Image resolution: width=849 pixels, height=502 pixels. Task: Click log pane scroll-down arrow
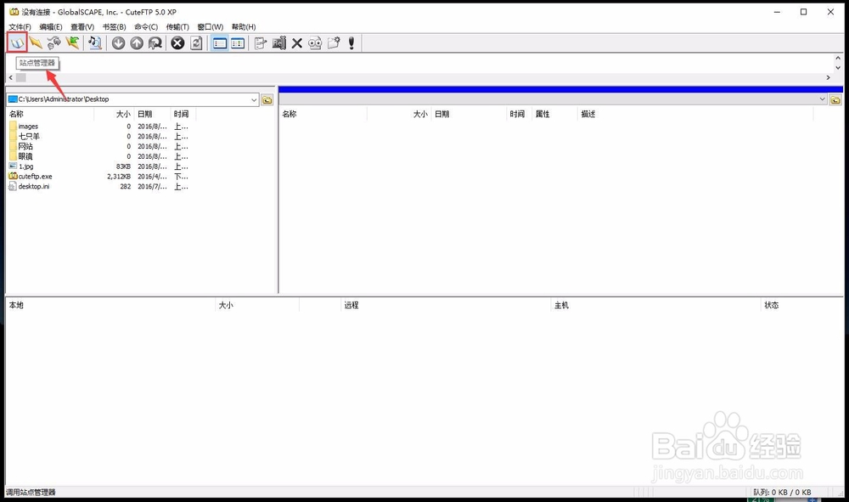[x=838, y=68]
